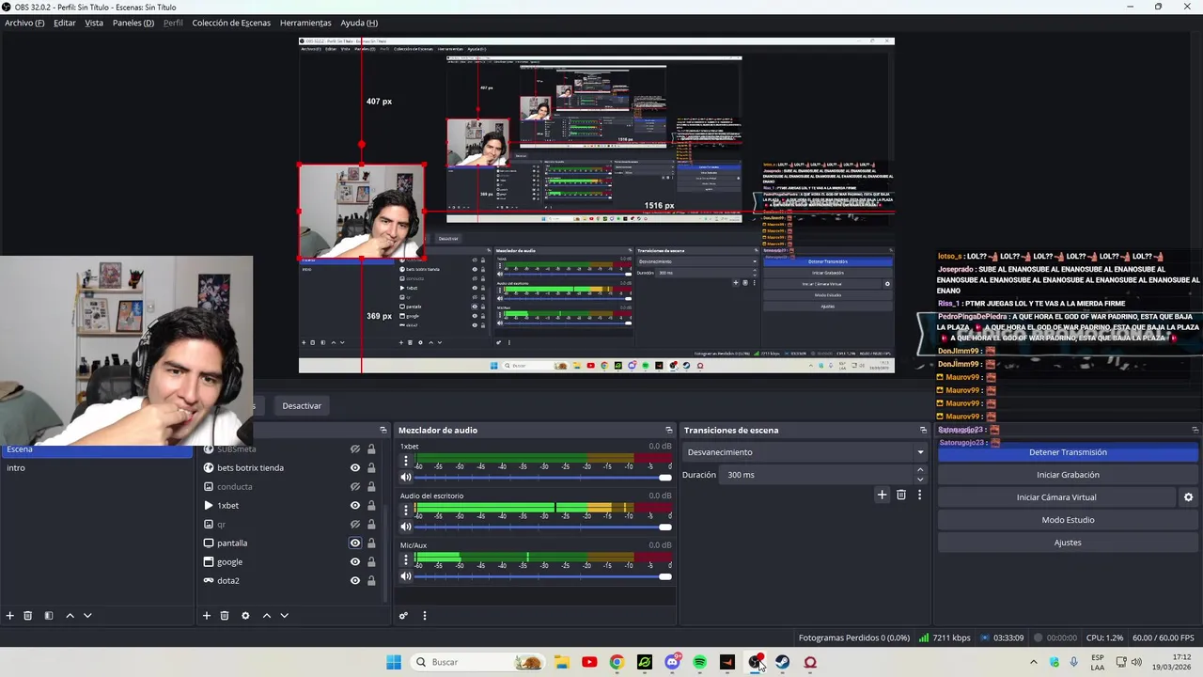1203x677 pixels.
Task: Open 1xbet audio channel options dots
Action: tap(406, 461)
